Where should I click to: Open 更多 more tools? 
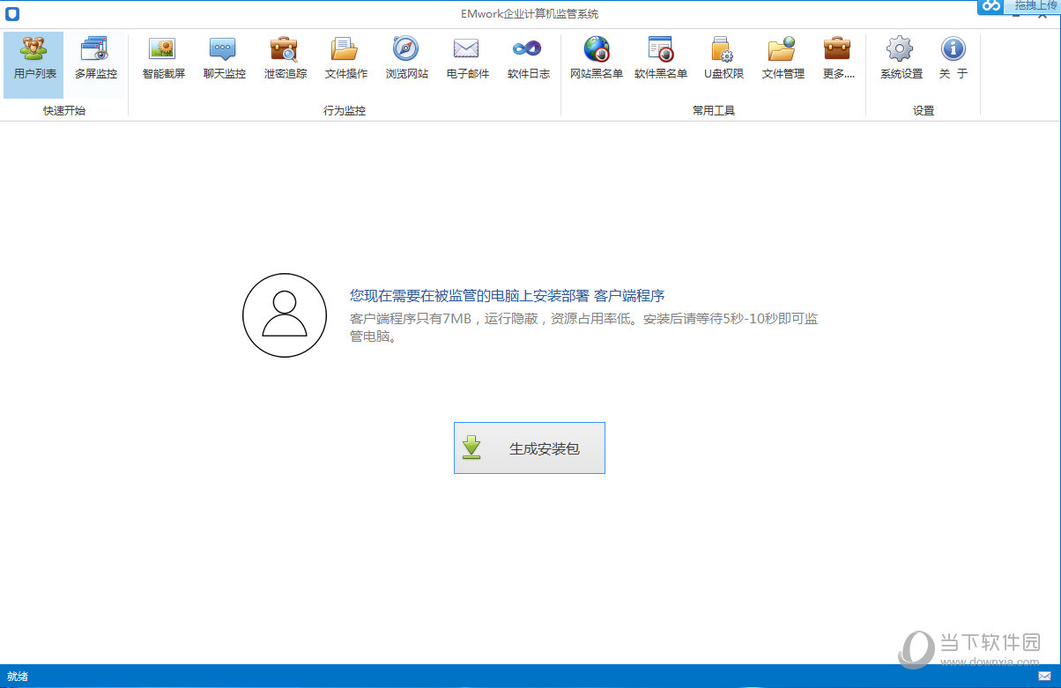(838, 60)
